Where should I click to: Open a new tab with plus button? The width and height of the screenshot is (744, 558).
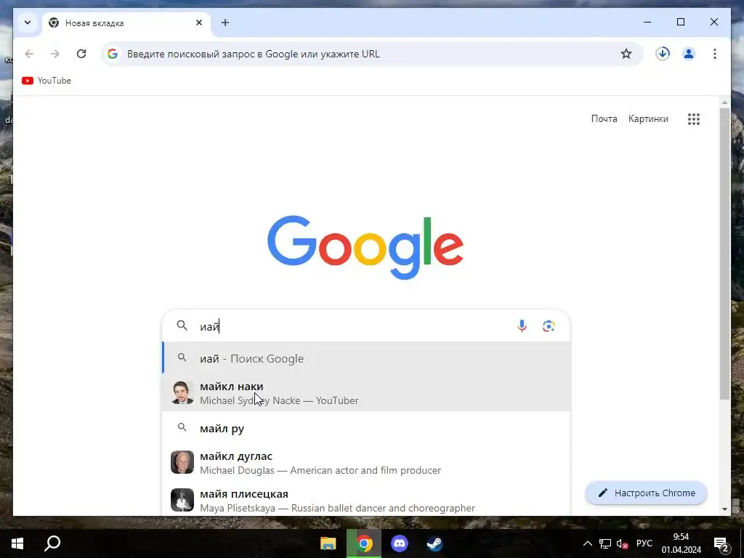[x=225, y=23]
